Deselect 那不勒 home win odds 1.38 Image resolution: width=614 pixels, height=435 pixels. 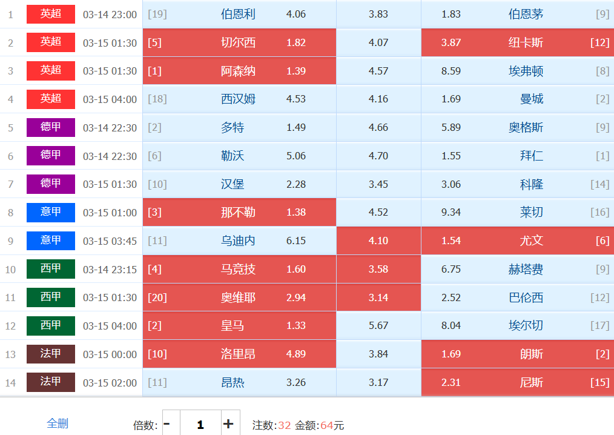point(239,212)
